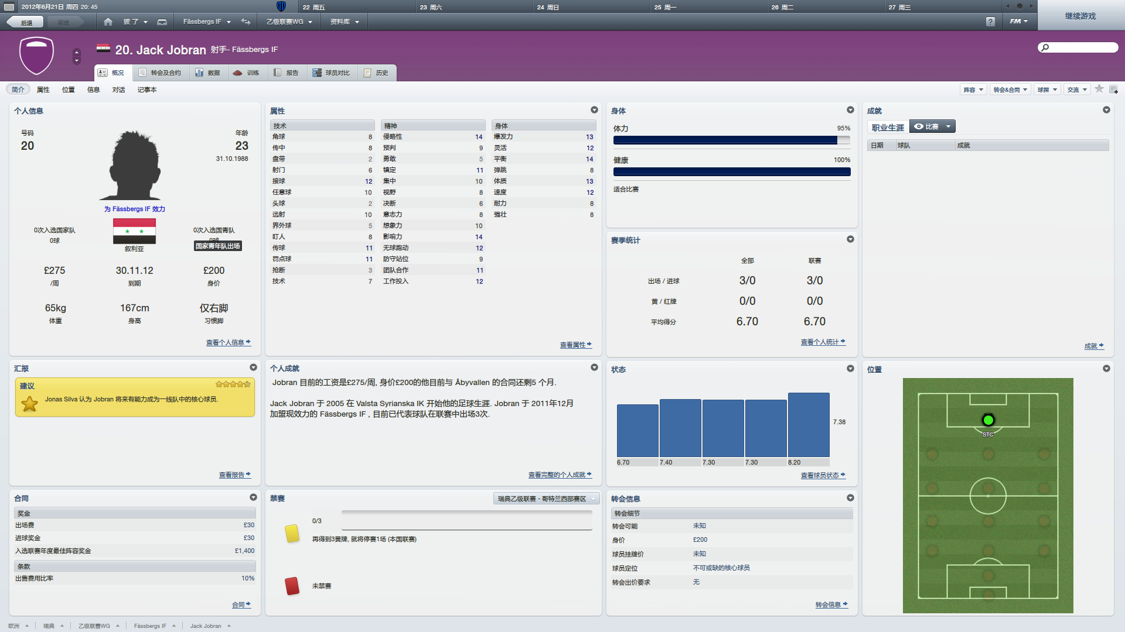Click the help question mark icon
This screenshot has height=632, width=1125.
click(990, 22)
